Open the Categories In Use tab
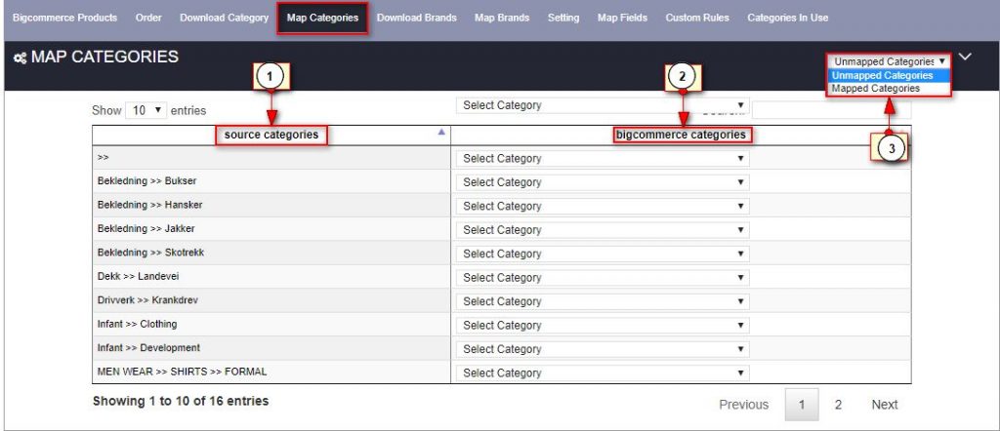 788,18
